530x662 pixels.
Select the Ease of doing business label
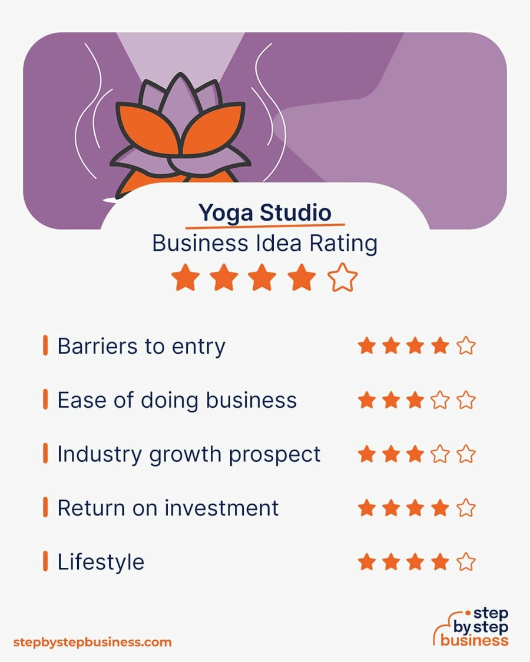click(177, 400)
